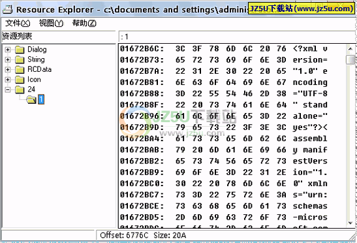
Task: Expand the Dialog tree node
Action: click(8, 50)
